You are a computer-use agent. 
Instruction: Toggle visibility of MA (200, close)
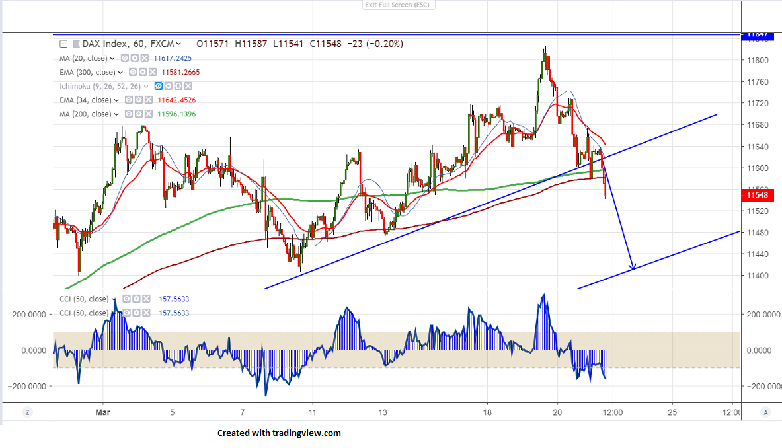point(129,114)
